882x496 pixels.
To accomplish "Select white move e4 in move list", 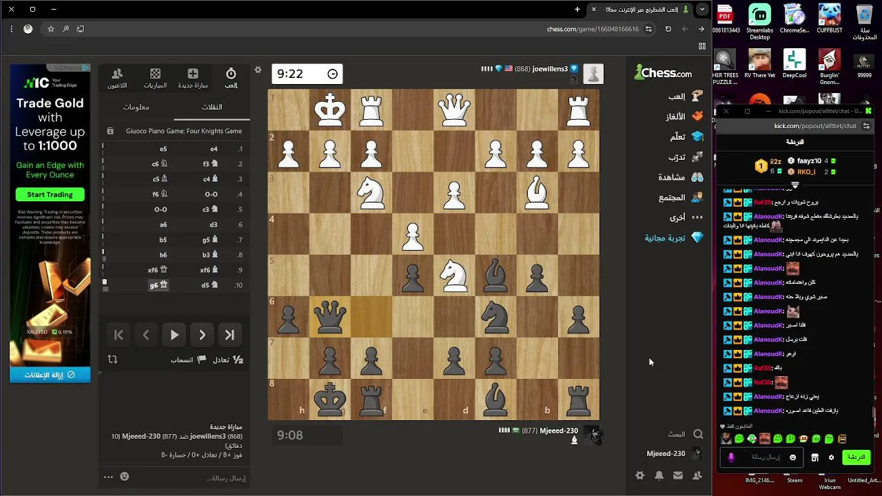I will (x=214, y=149).
